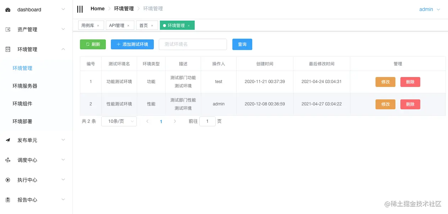Click the green 刷新 button

93,44
